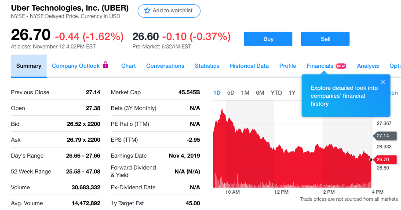The image size is (401, 210).
Task: Switch chart range to 5D
Action: coord(231,92)
